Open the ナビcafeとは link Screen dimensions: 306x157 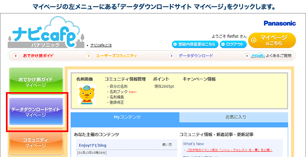click(101, 45)
